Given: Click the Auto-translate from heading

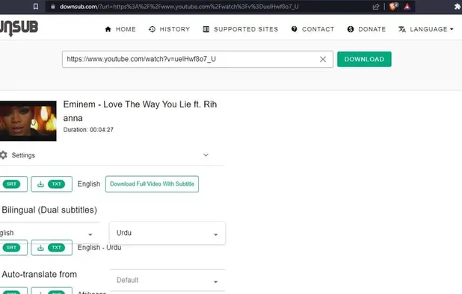Looking at the screenshot, I should (x=39, y=275).
